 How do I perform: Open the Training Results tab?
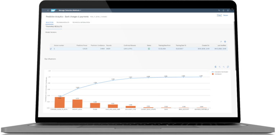pos(63,23)
